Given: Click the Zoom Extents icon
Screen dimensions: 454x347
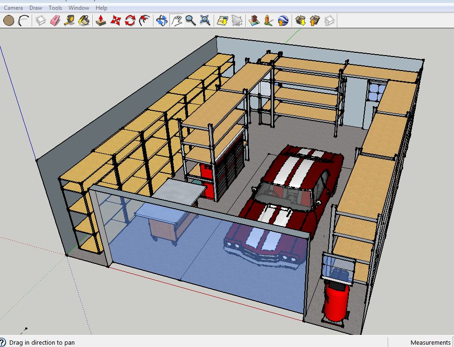Looking at the screenshot, I should pyautogui.click(x=205, y=20).
